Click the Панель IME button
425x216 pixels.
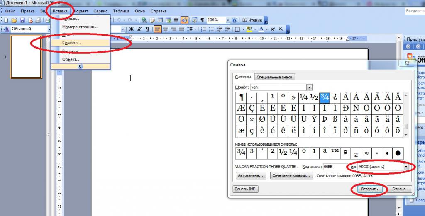click(246, 189)
